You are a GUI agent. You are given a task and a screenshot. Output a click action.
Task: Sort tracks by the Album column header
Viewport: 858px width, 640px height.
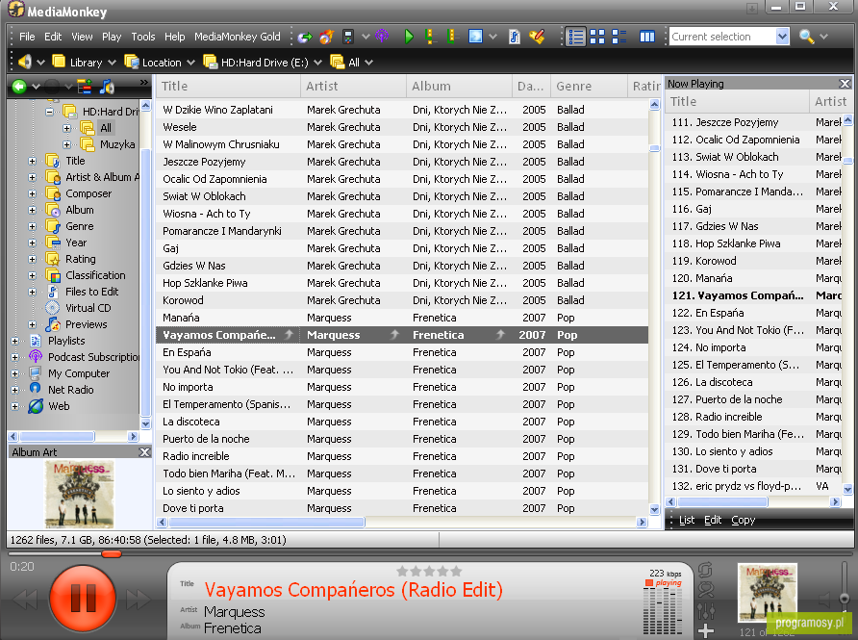(459, 87)
